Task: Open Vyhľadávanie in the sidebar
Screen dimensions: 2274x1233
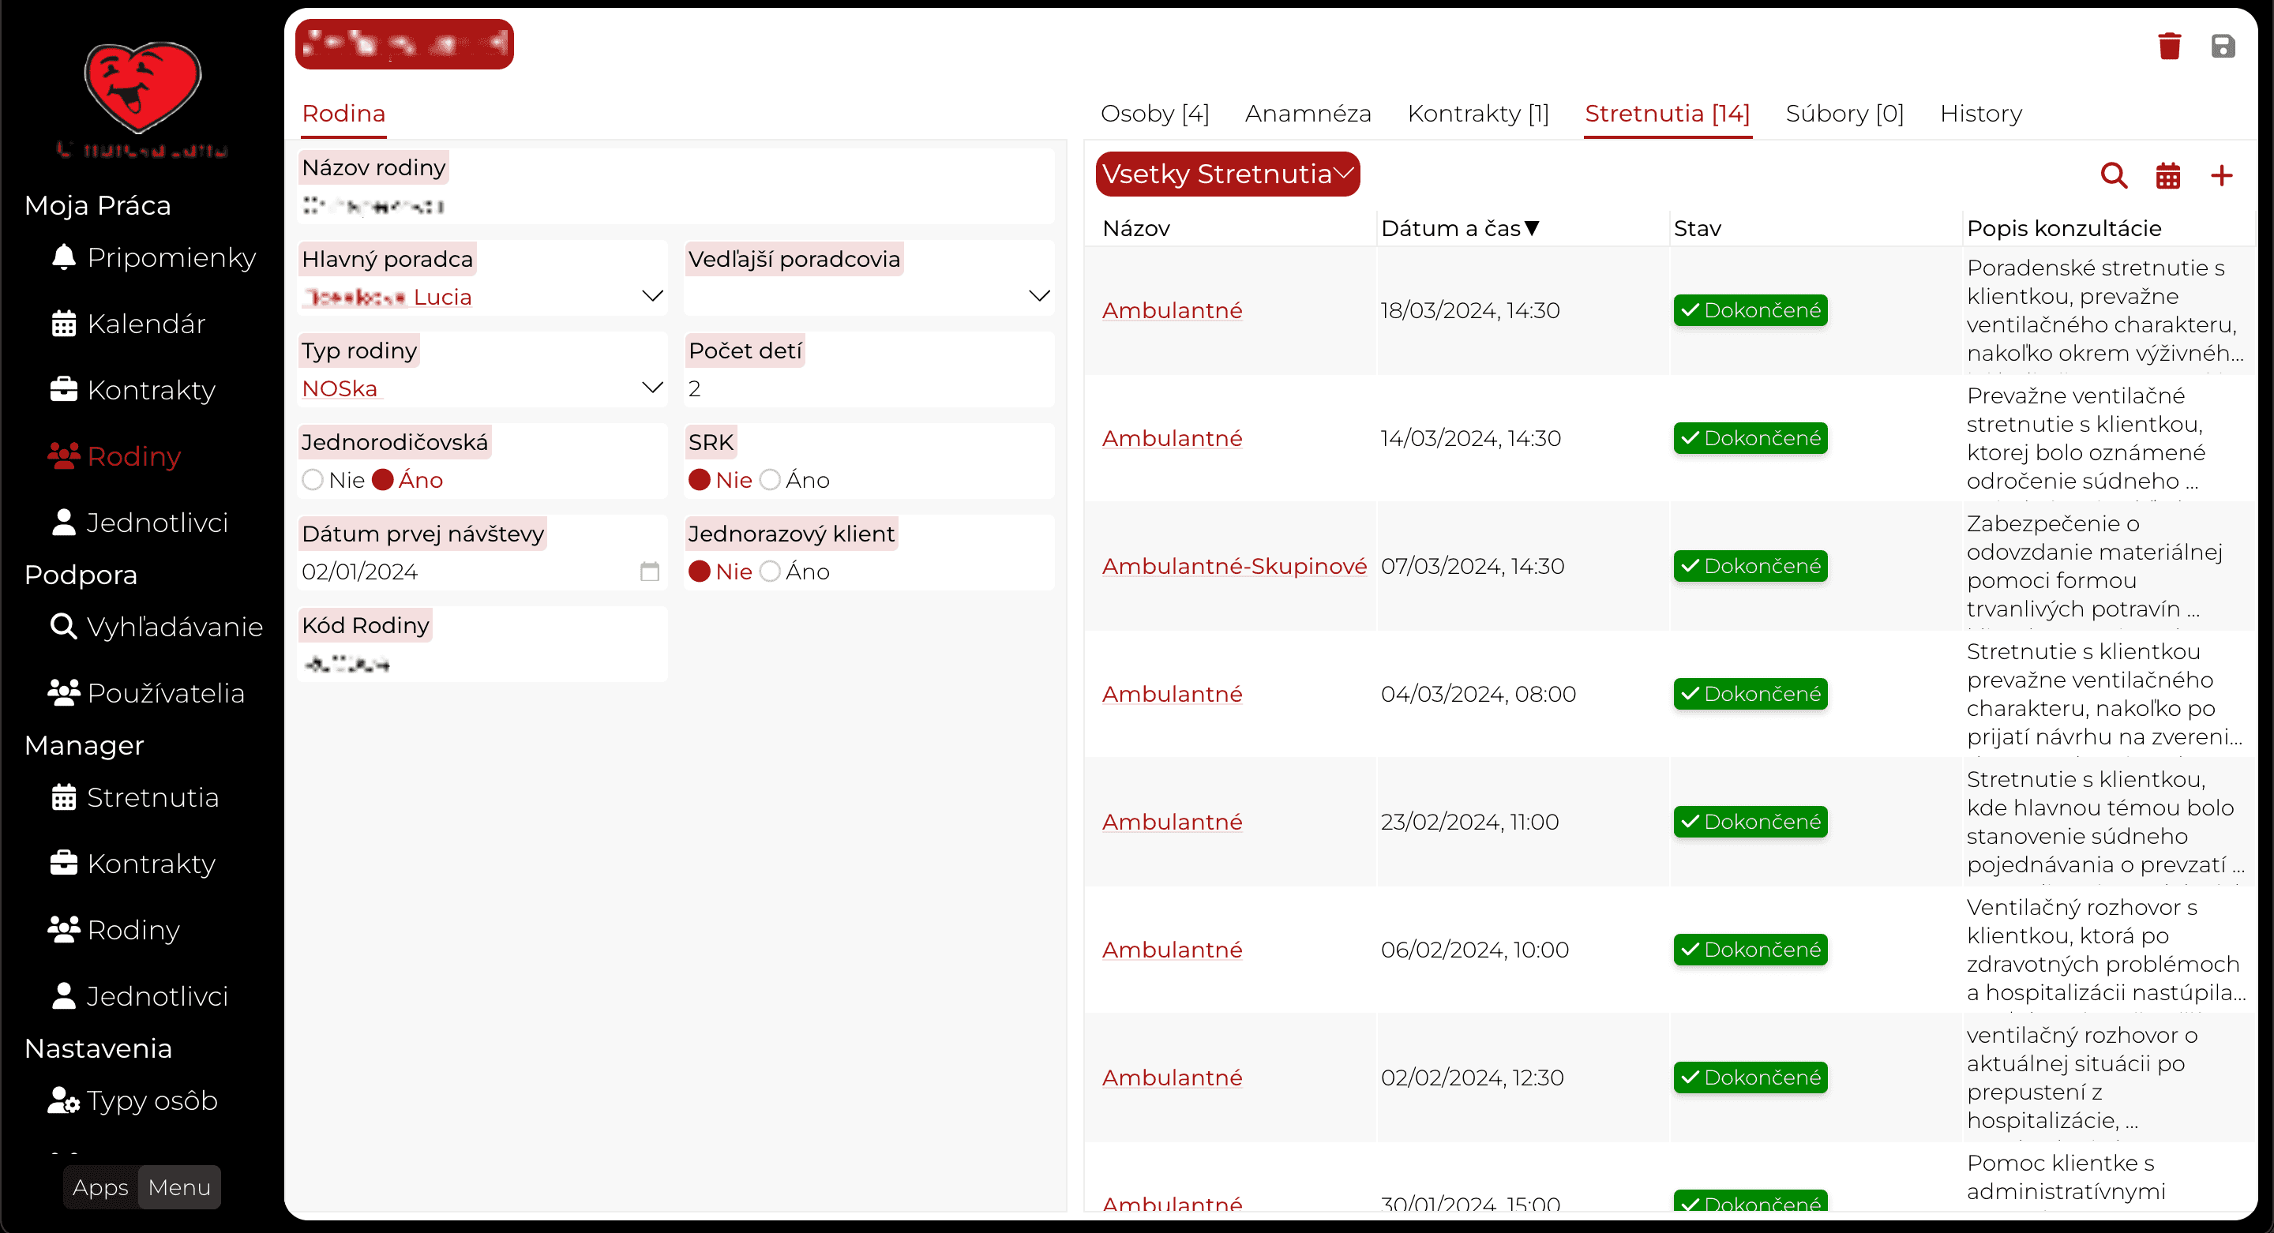Action: coord(156,627)
